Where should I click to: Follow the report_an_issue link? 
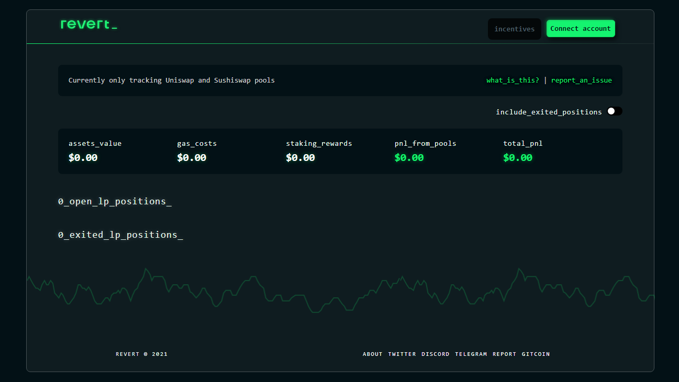point(581,80)
